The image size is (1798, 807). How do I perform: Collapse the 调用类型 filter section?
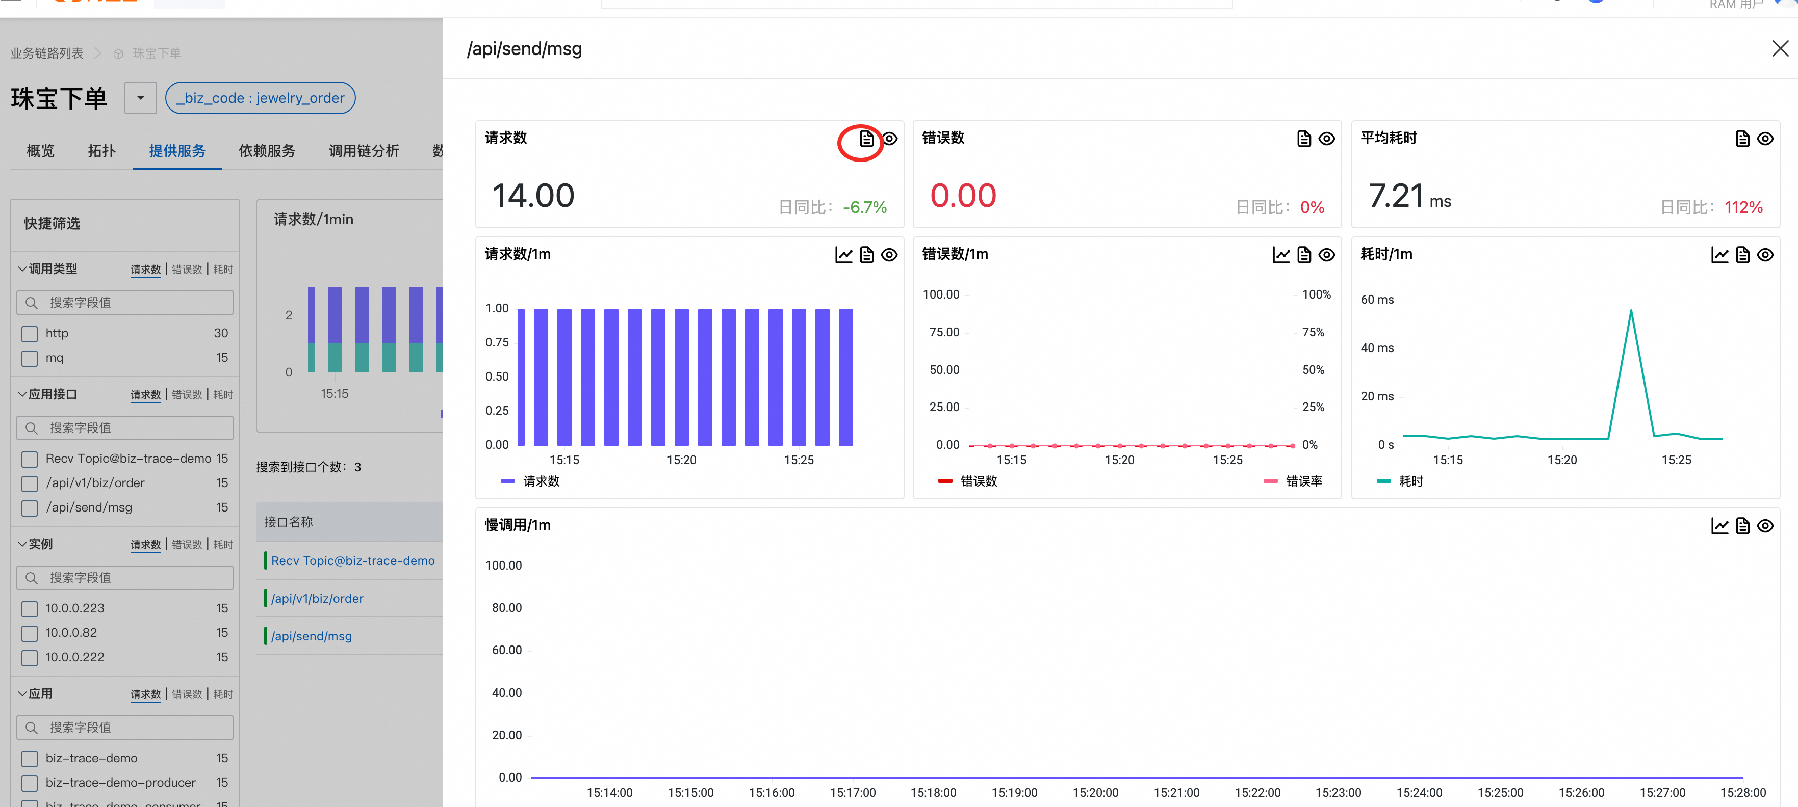tap(22, 268)
